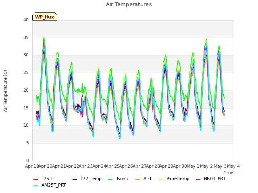Click the May 4 x-axis tick label
This screenshot has width=258, height=193.
point(233,166)
